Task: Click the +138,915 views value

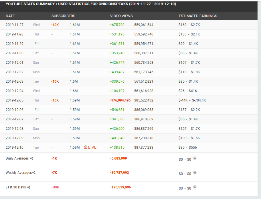Action: pos(117,148)
